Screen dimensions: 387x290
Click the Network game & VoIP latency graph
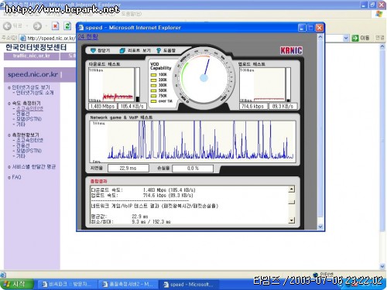click(193, 142)
